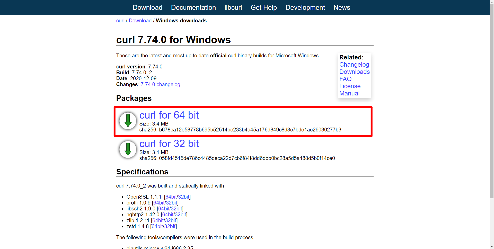Open OpenSSL 1.1.1i 64bit link
Viewport: 494px width, 249px height.
coord(171,197)
